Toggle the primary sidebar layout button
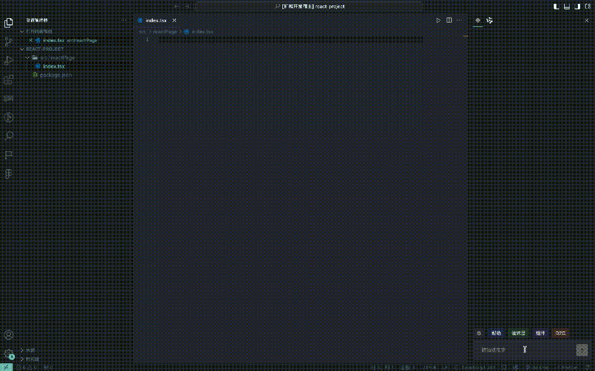 point(556,6)
